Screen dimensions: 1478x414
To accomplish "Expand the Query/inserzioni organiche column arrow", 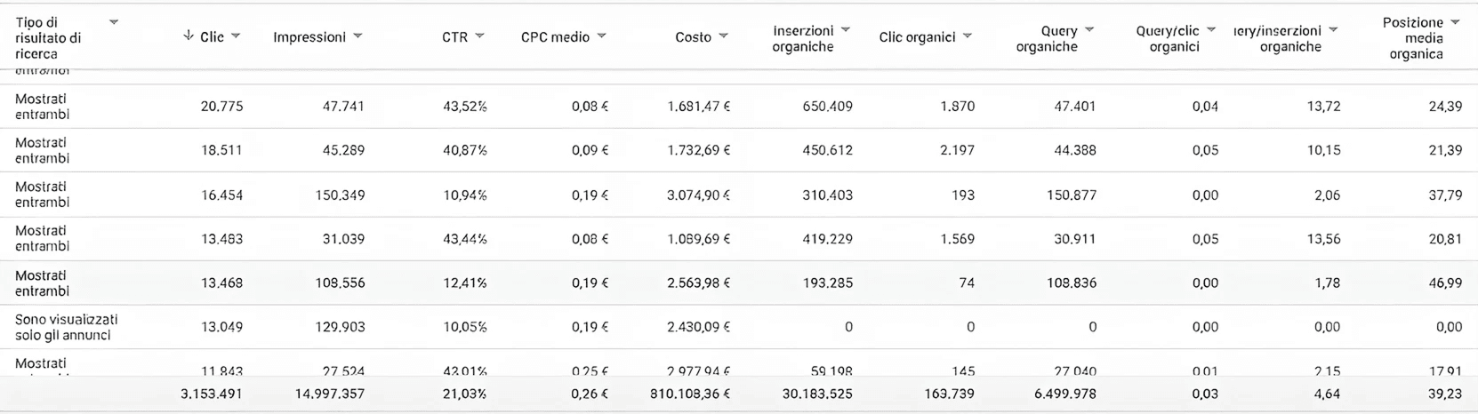I will [x=1333, y=30].
